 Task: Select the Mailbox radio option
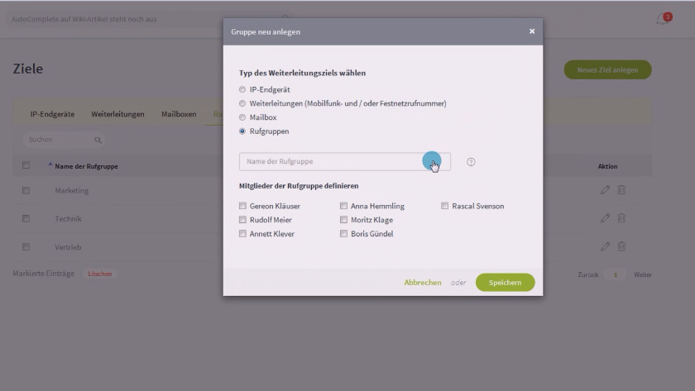(x=242, y=117)
